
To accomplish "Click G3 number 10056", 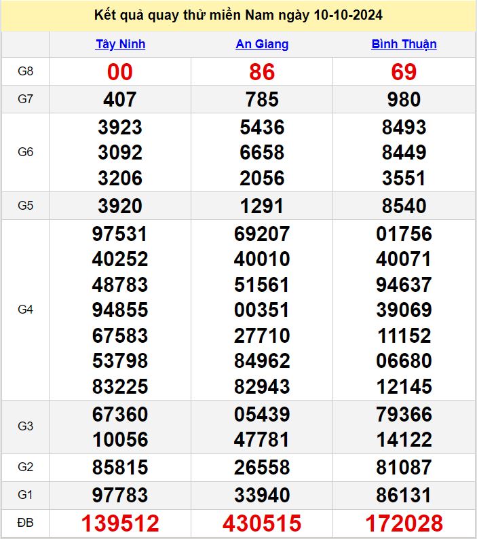I will (120, 440).
